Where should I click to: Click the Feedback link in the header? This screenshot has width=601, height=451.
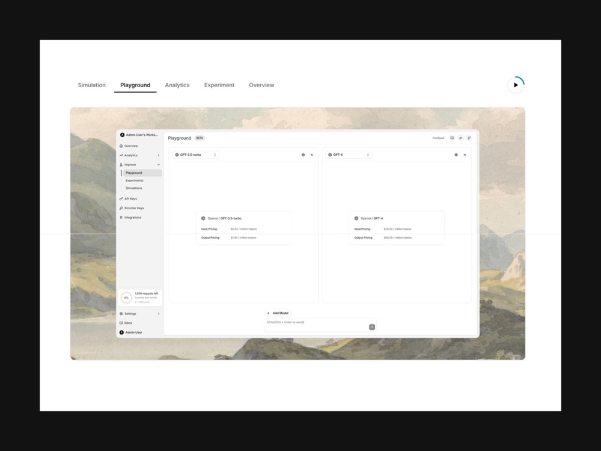(x=439, y=138)
